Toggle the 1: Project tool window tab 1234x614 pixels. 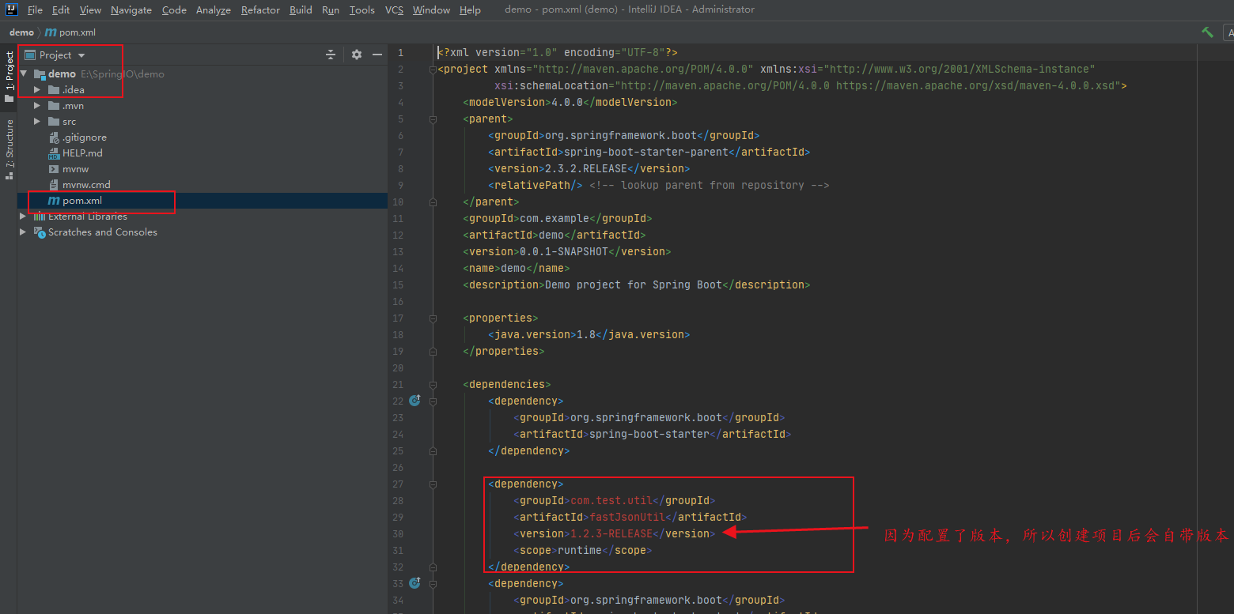point(9,77)
